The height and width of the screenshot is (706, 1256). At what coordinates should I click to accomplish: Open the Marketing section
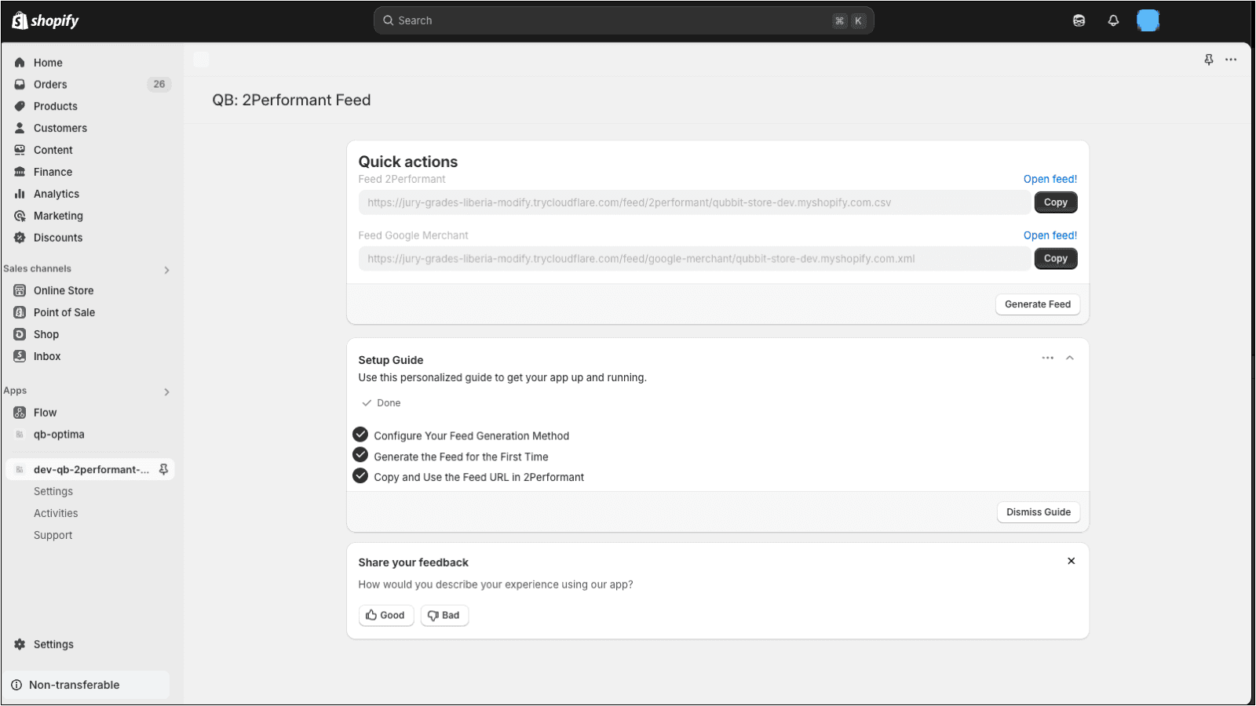[x=57, y=216]
